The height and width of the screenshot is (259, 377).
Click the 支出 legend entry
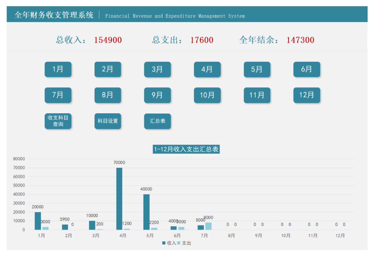[x=186, y=243]
